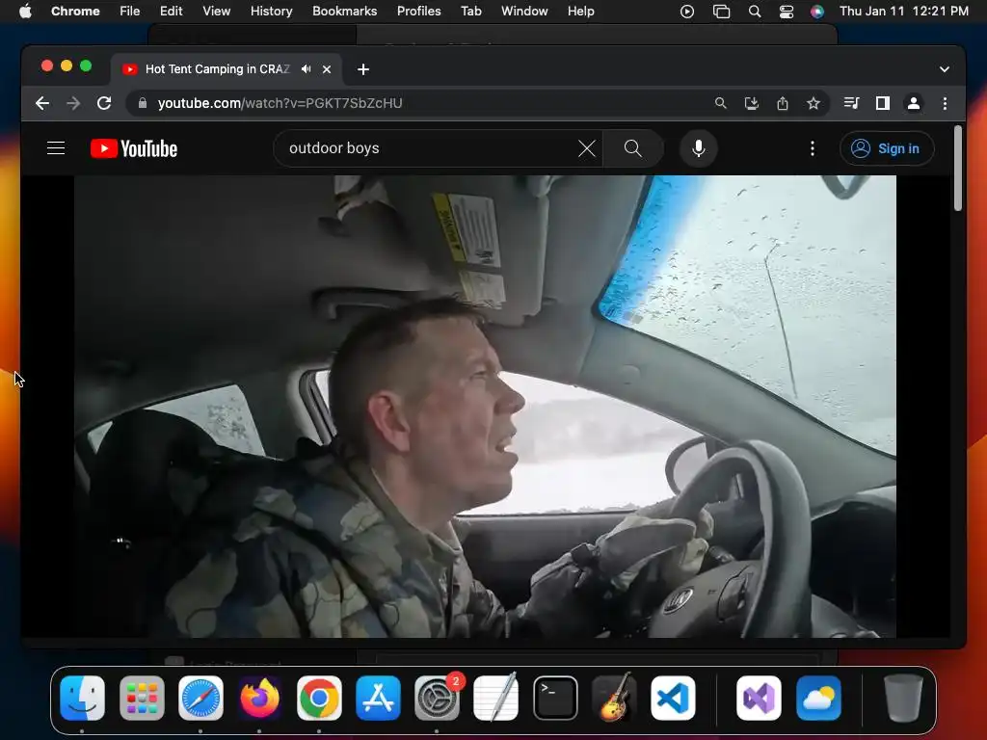Viewport: 987px width, 740px height.
Task: Reload the YouTube page
Action: [104, 103]
